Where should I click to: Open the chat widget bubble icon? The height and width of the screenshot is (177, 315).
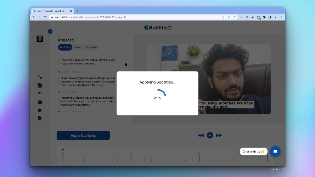pyautogui.click(x=275, y=152)
